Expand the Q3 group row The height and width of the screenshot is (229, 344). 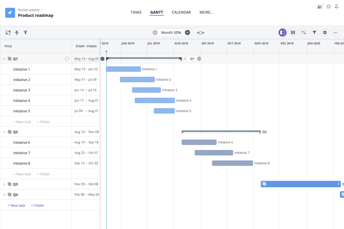(4, 184)
